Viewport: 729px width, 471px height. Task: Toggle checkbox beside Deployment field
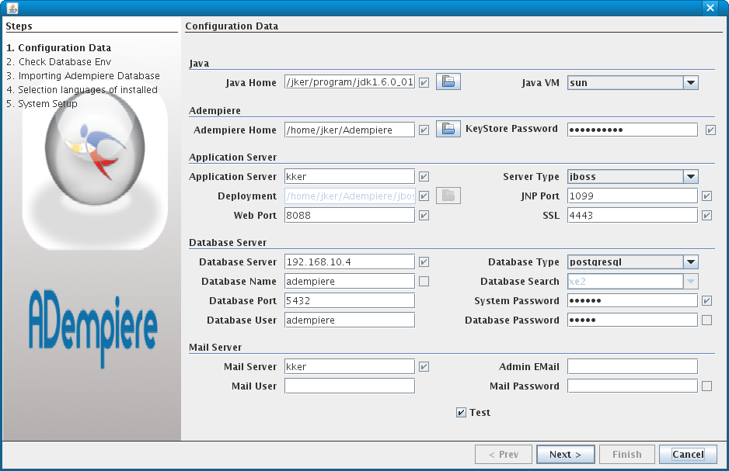pos(424,196)
